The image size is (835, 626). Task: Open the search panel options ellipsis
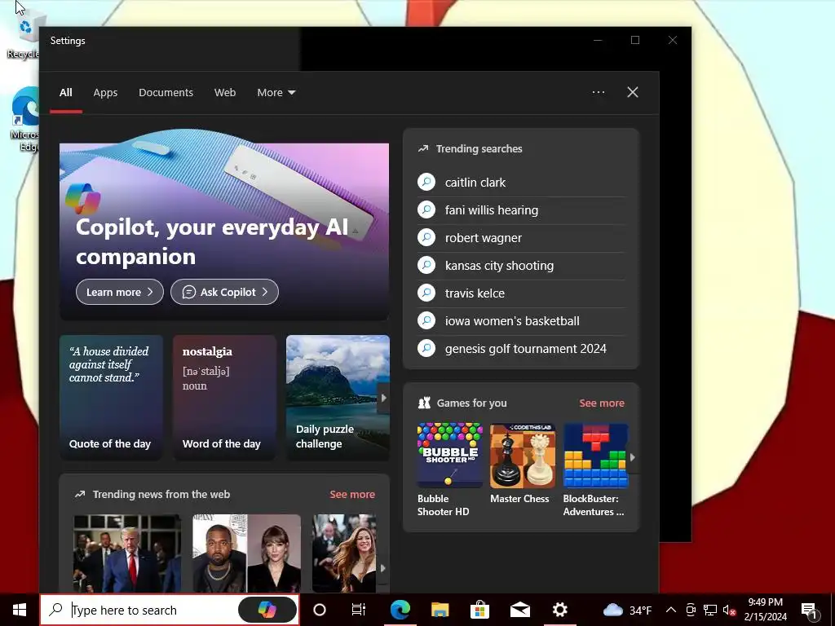click(599, 92)
